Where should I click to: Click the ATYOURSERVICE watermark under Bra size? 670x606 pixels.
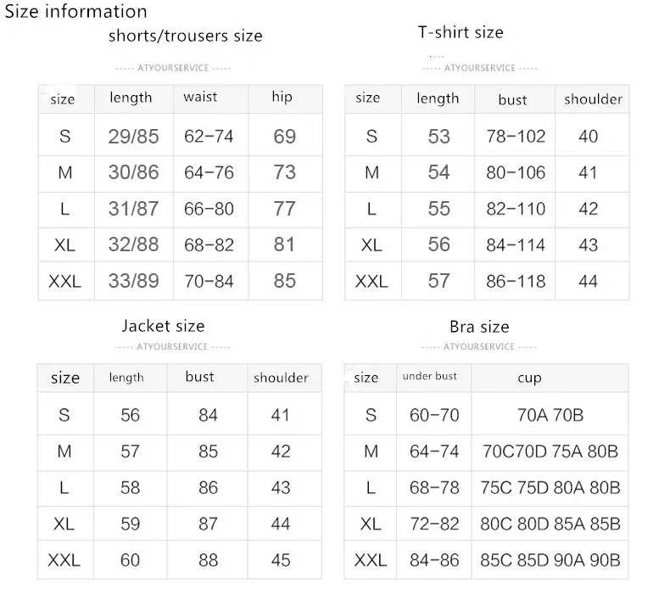[x=479, y=347]
